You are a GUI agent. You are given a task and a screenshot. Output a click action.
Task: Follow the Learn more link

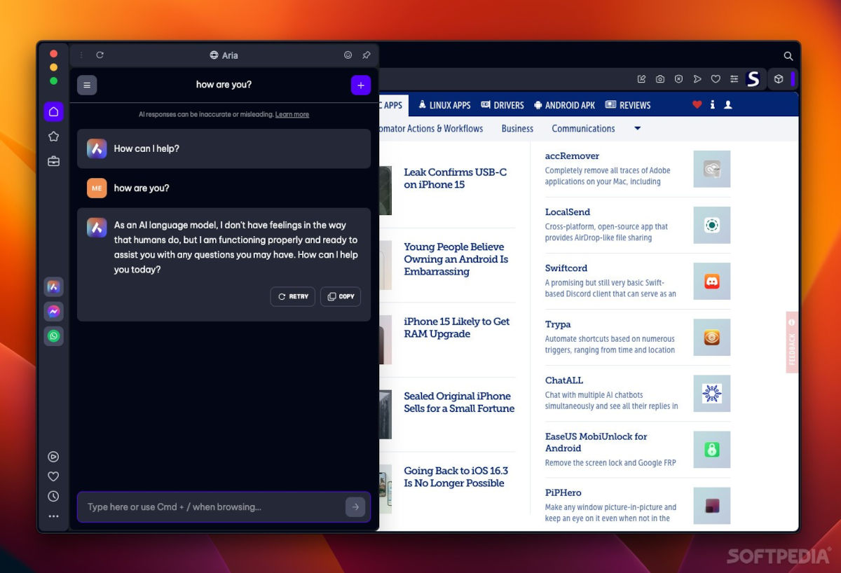click(x=292, y=114)
